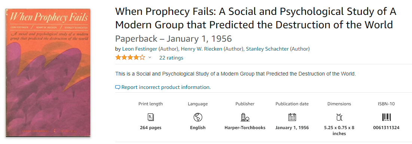Click the star rating icons
Image resolution: width=412 pixels, height=144 pixels.
130,58
